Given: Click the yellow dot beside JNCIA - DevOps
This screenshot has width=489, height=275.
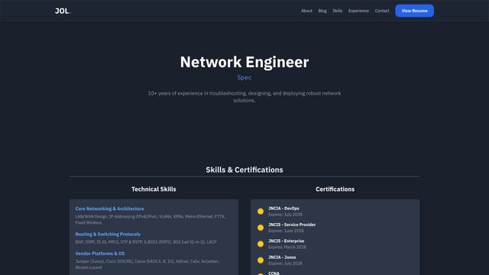Looking at the screenshot, I should click(261, 212).
